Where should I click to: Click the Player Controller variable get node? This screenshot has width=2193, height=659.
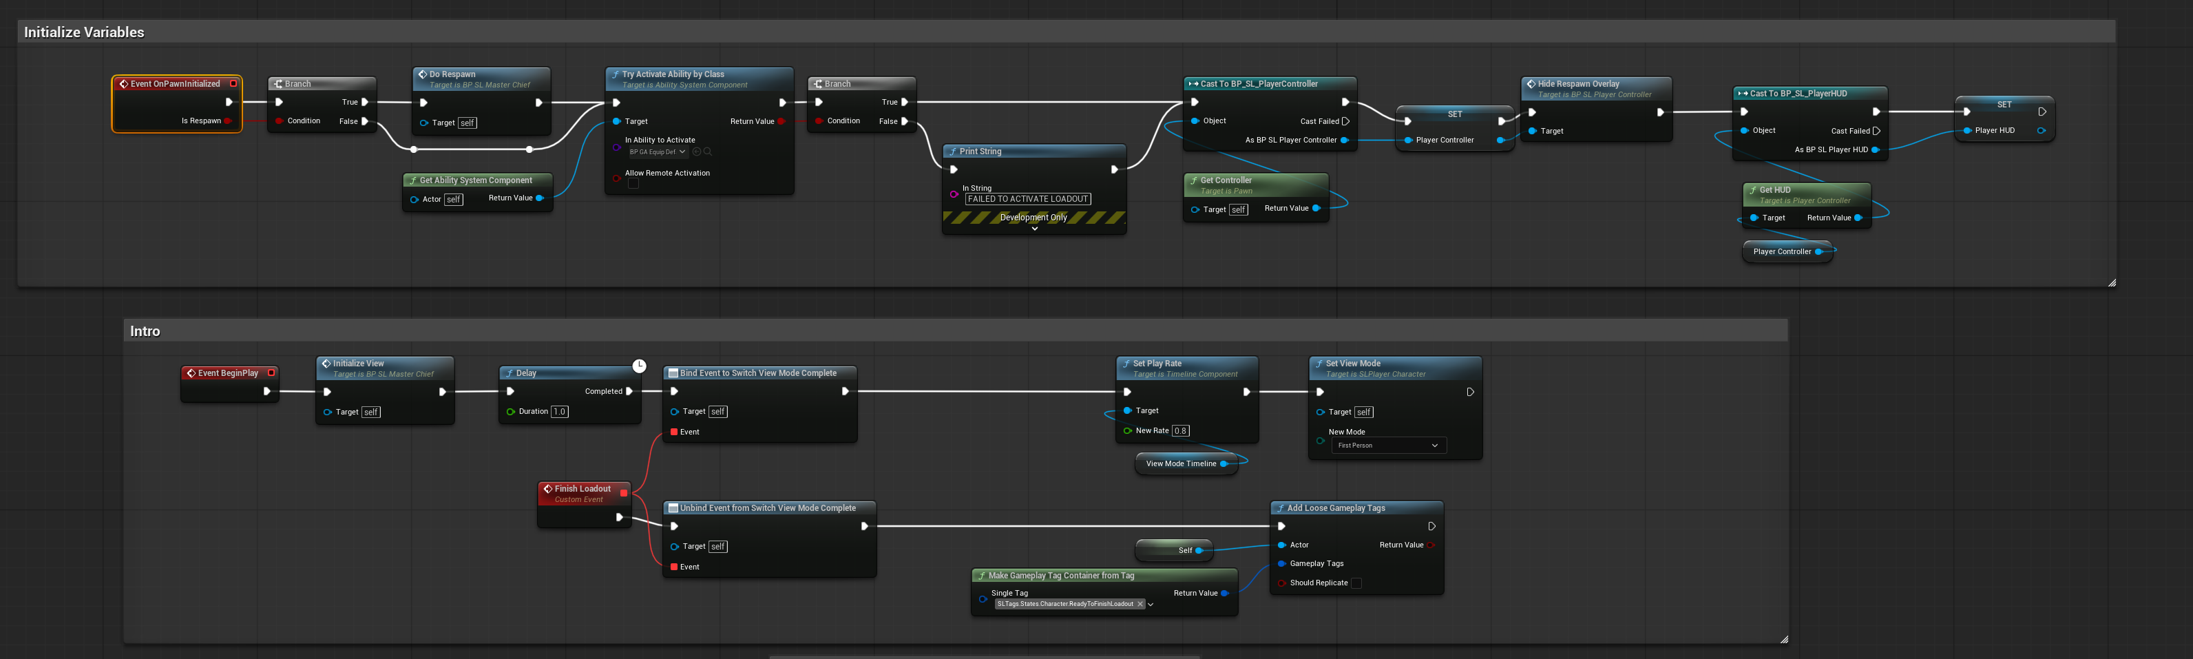(1787, 252)
